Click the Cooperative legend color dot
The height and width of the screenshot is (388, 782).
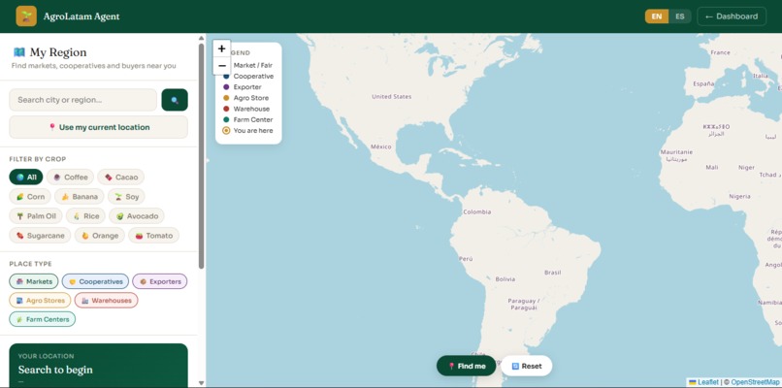point(226,77)
